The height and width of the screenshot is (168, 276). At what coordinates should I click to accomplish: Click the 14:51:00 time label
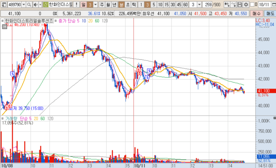tap(265, 166)
